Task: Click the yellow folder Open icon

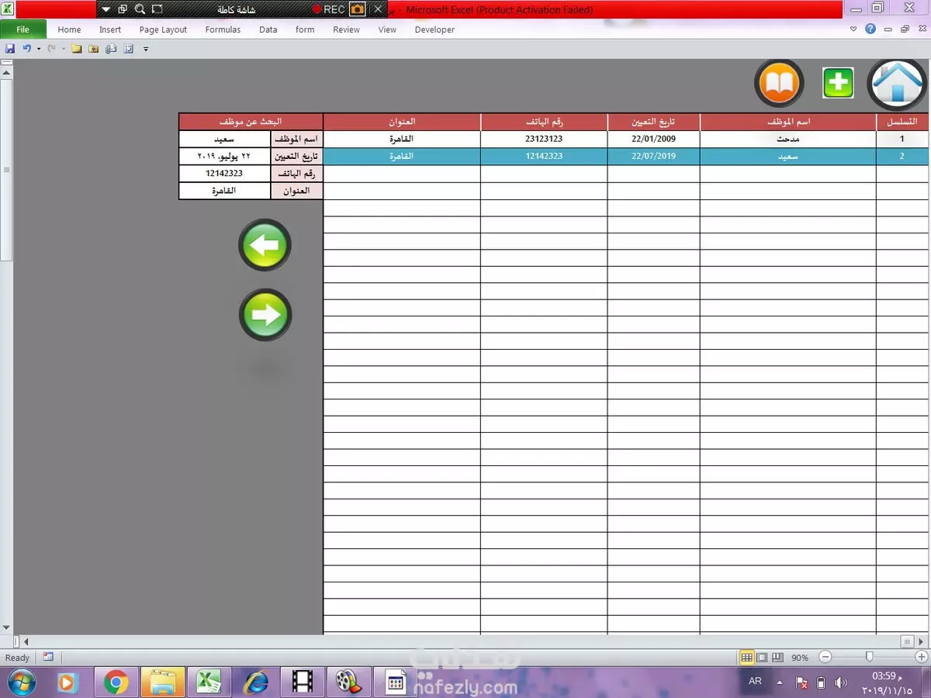Action: point(76,48)
